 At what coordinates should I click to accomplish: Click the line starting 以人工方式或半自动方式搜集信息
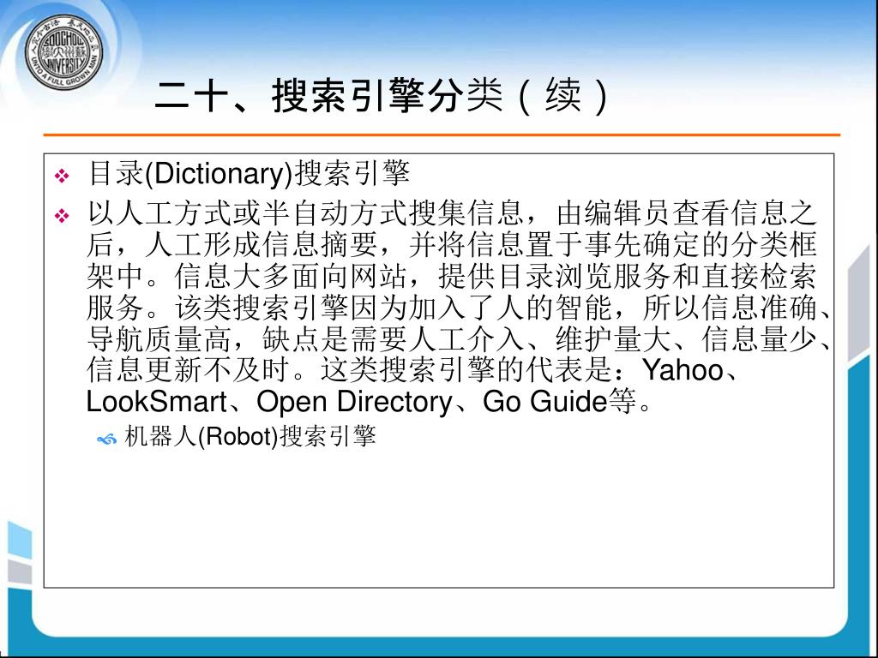pos(452,212)
